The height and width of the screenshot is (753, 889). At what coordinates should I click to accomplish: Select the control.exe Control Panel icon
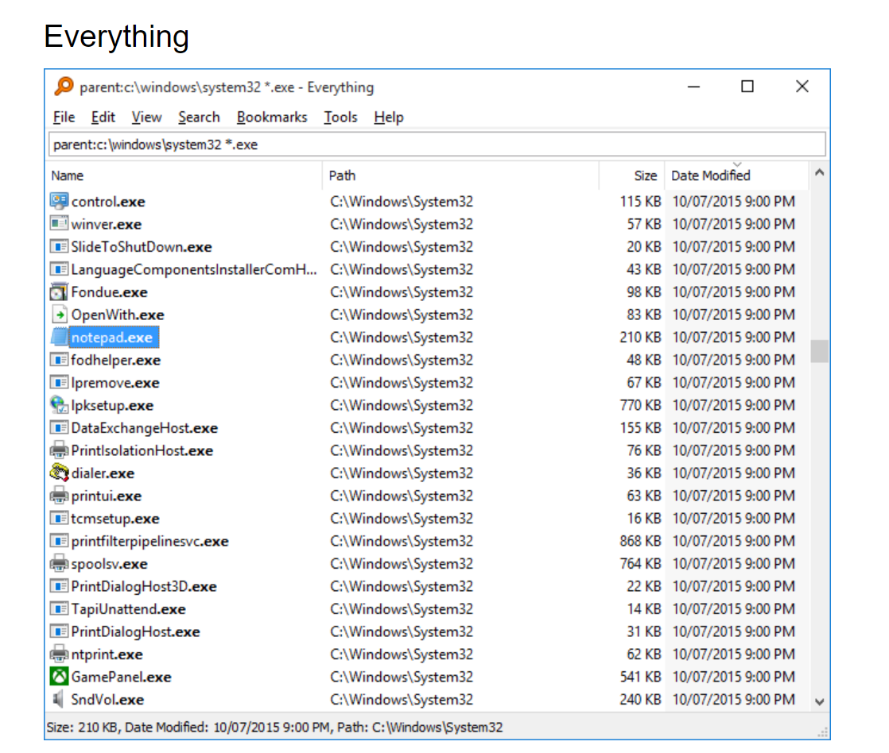click(x=59, y=201)
